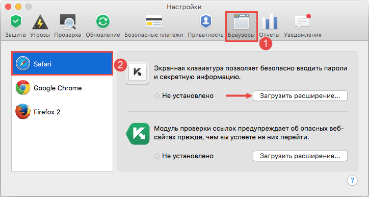Select Google Chrome in browser list
369x197 pixels.
coord(62,88)
